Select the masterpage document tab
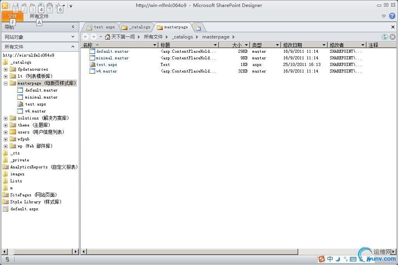 [x=173, y=27]
